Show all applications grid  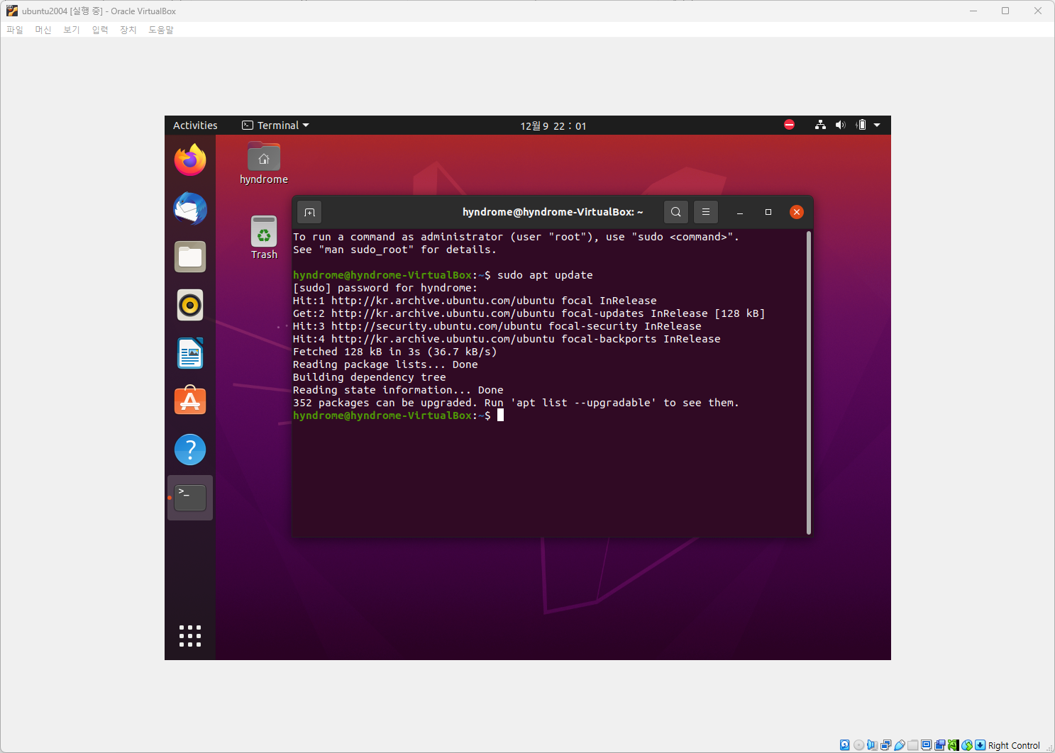190,636
